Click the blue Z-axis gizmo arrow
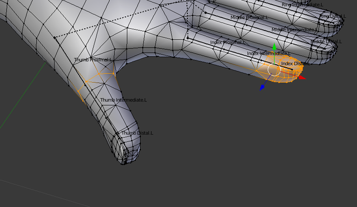Screen dimensions: 357x207 [262, 87]
